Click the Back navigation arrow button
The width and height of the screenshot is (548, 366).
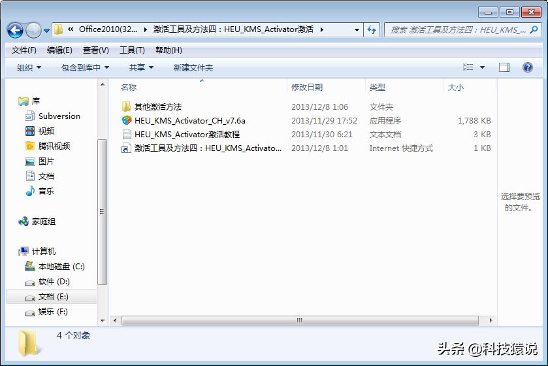coord(15,30)
